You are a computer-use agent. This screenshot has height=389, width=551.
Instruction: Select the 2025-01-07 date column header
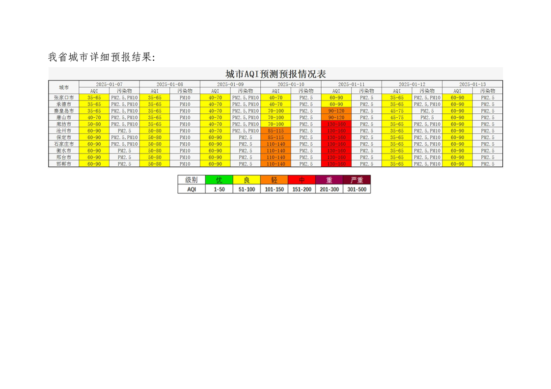pos(109,84)
